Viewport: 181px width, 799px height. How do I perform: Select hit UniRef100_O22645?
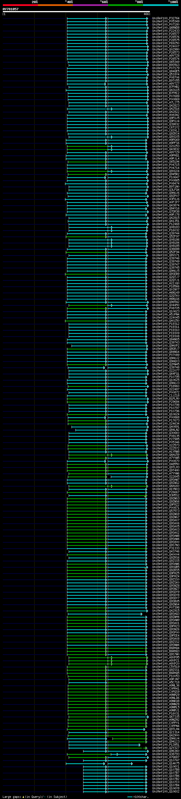coord(165,476)
